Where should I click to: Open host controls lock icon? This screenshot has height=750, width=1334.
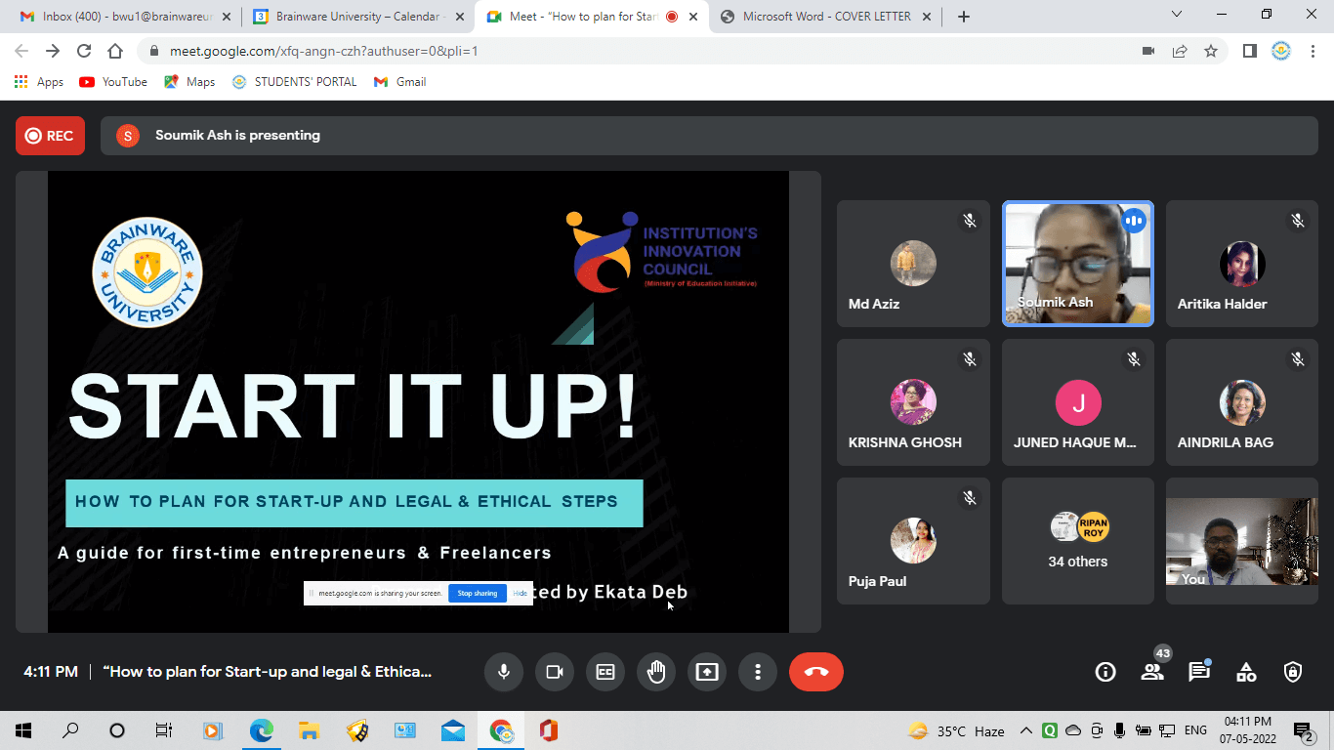pos(1293,672)
